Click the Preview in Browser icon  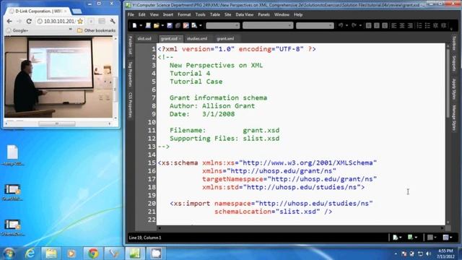coord(194,26)
